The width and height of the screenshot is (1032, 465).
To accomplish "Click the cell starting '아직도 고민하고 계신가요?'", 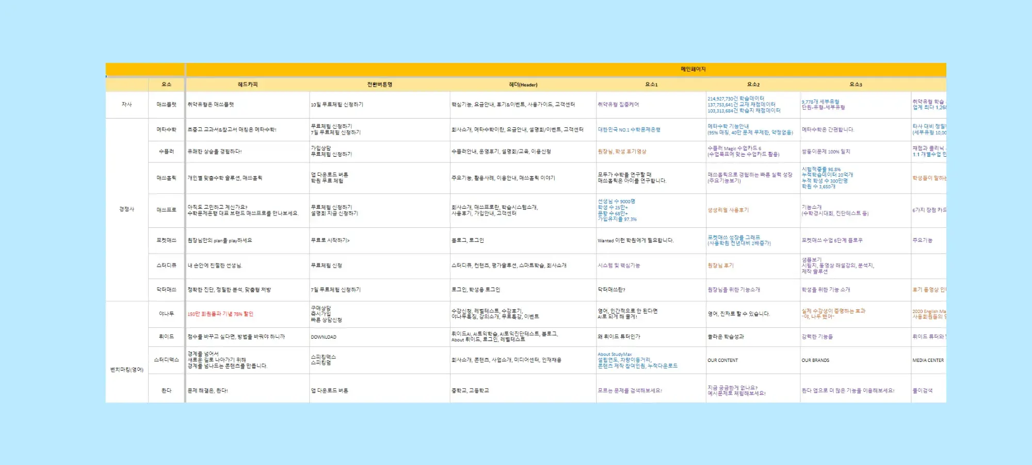I will [x=248, y=210].
